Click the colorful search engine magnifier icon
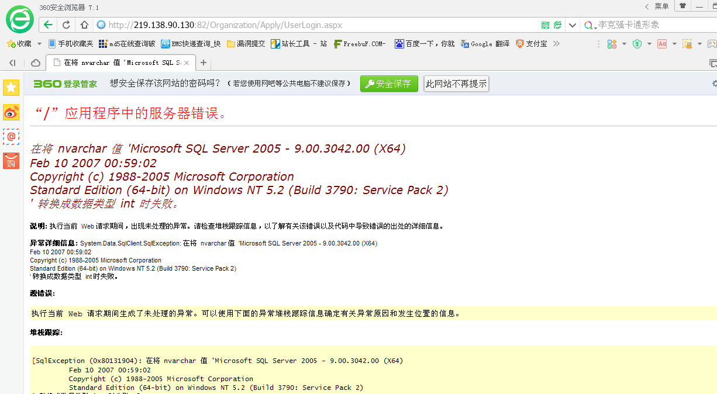The image size is (717, 394). click(x=589, y=25)
